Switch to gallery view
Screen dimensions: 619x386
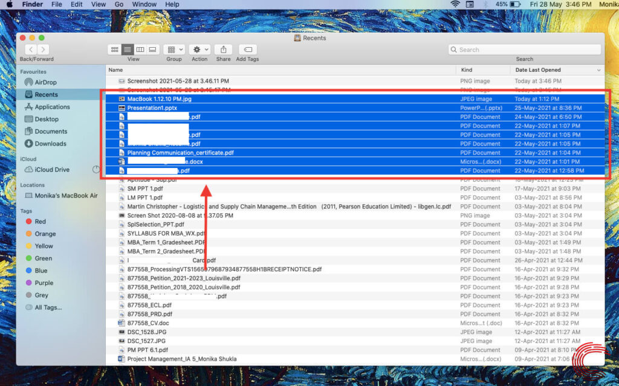coord(152,50)
